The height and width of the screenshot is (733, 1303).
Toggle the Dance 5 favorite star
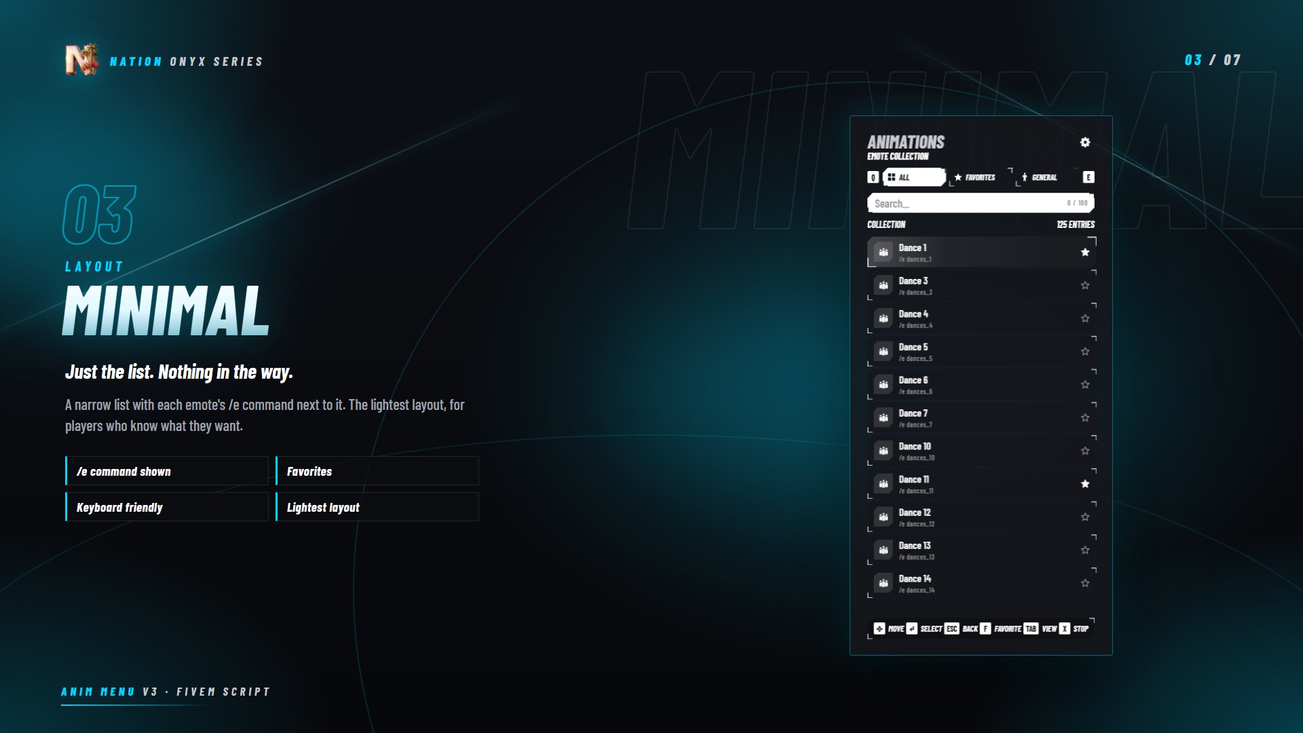(1085, 352)
